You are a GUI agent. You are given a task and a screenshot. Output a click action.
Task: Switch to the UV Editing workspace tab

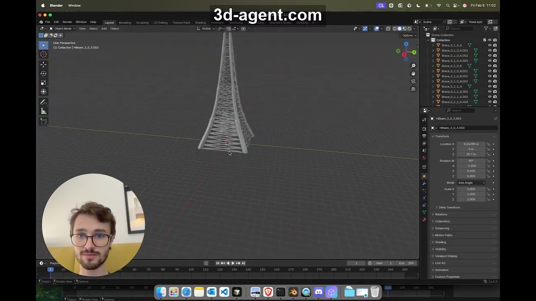tap(160, 23)
